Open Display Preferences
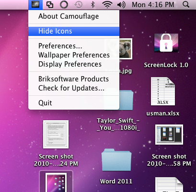196x192 pixels. pos(74,64)
